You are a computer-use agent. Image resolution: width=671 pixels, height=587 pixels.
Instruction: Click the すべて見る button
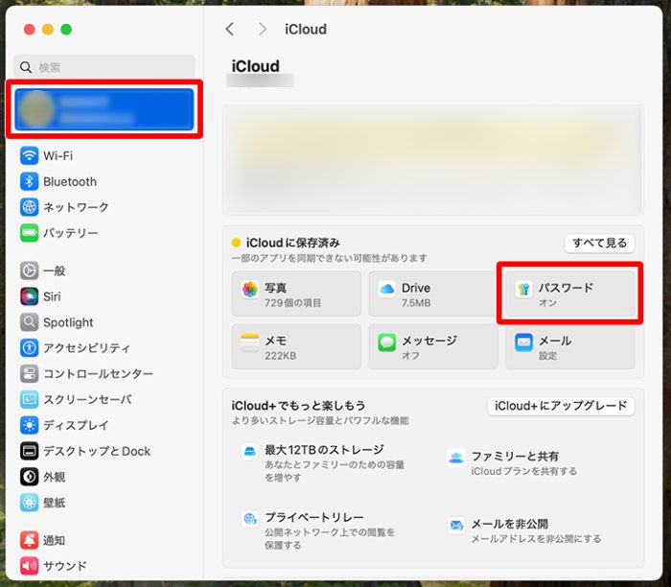click(599, 243)
